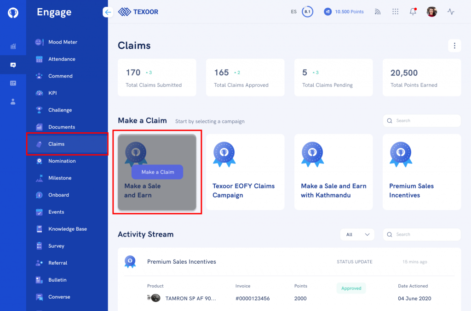
Task: Click the TAMRON lens product thumbnail
Action: pos(154,298)
